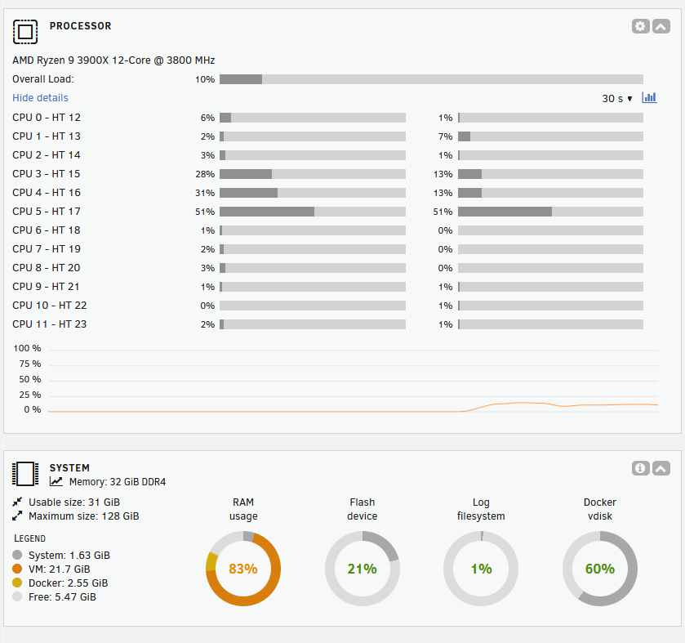Click the yellow Docker legend color dot

click(18, 583)
